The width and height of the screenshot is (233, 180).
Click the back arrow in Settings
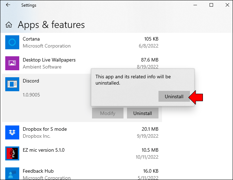point(8,5)
